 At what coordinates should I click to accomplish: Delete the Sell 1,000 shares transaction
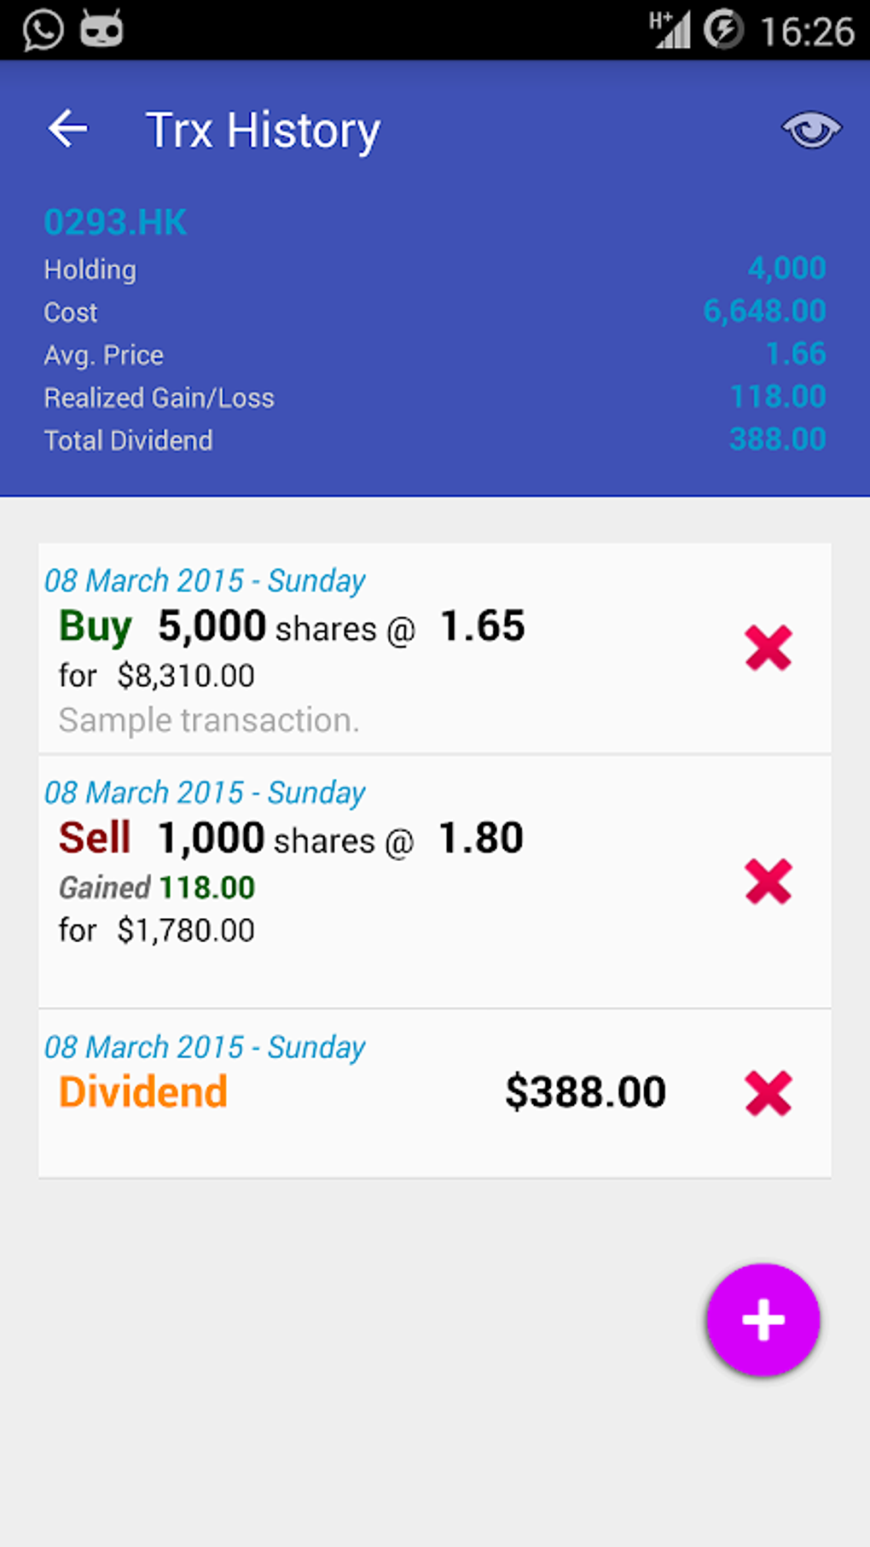point(768,881)
